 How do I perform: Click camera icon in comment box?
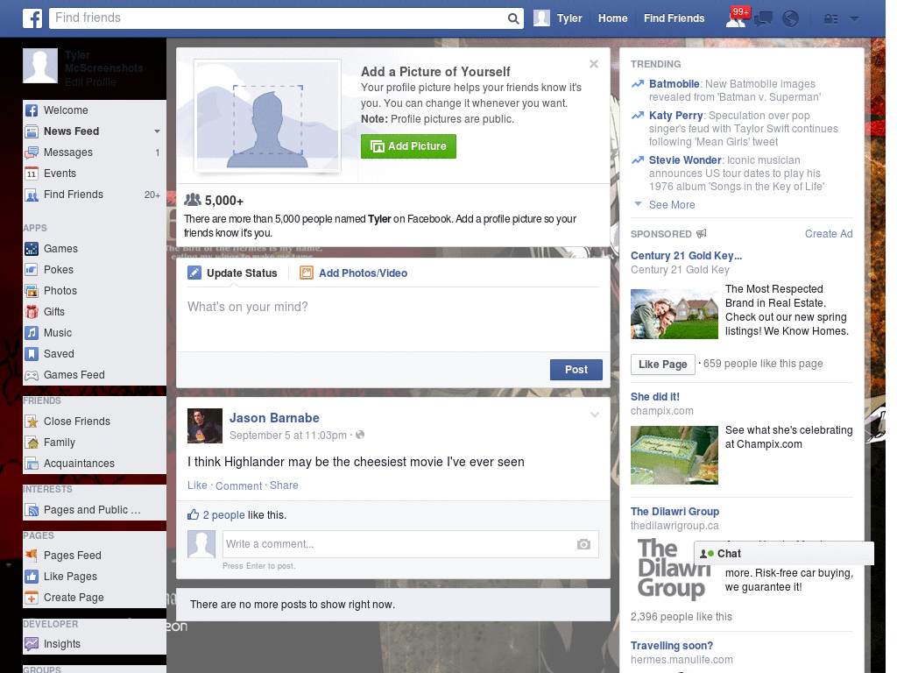[583, 544]
